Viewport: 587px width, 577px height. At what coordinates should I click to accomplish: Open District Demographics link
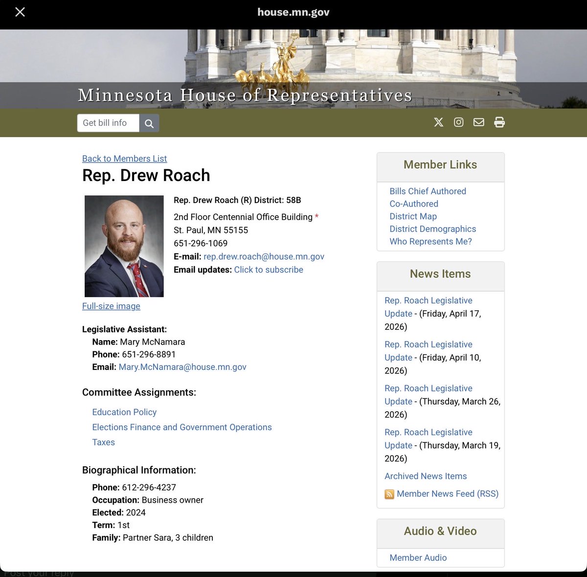point(433,229)
